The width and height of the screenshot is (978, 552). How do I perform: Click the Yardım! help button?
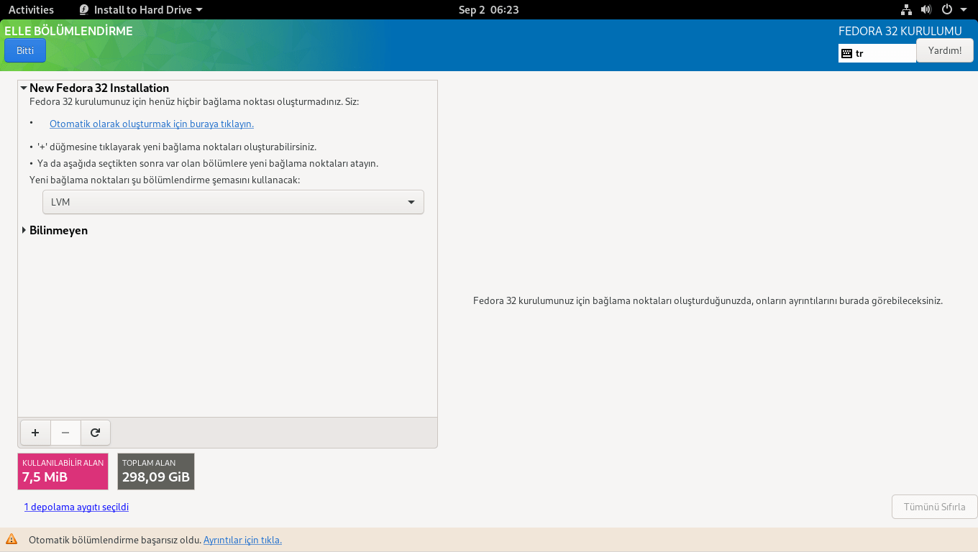point(945,50)
